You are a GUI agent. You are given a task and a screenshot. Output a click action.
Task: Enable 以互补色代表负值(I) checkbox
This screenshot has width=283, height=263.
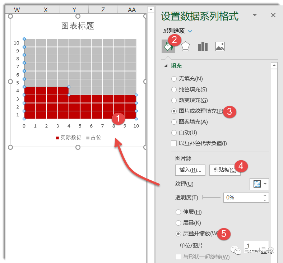coord(174,143)
